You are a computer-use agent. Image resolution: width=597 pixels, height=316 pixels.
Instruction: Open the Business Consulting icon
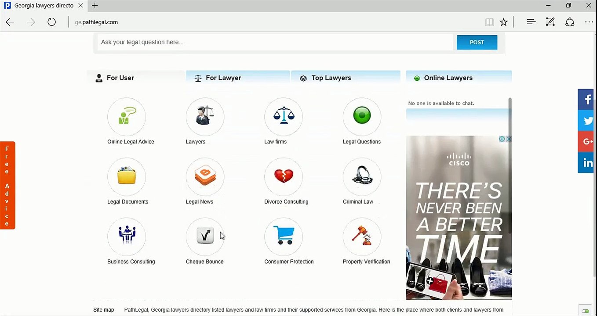[127, 237]
